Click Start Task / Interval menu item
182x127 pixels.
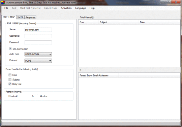[x=30, y=8]
